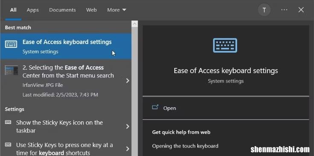314x156 pixels.
Task: Open 'Opening the touch keyboard' help link
Action: (185, 146)
